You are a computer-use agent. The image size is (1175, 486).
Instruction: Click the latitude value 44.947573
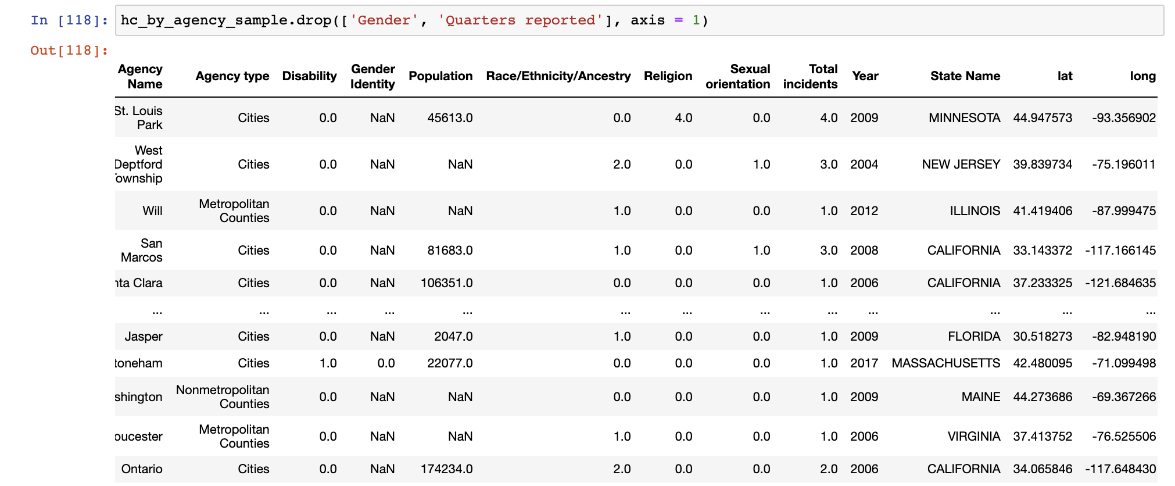[x=1043, y=118]
